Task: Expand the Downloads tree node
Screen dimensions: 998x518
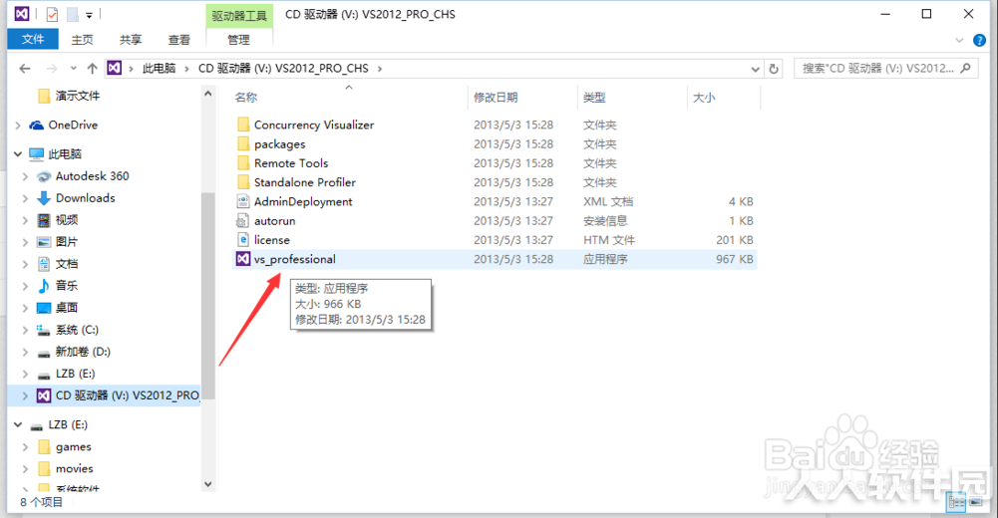Action: [x=25, y=198]
